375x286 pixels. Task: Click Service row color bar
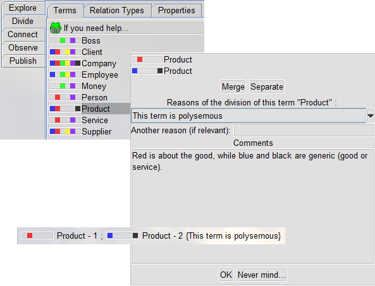click(x=65, y=120)
